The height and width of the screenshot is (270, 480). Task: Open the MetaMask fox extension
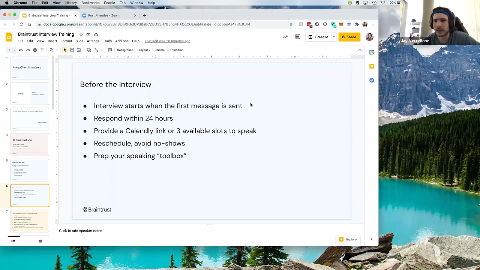click(x=341, y=24)
